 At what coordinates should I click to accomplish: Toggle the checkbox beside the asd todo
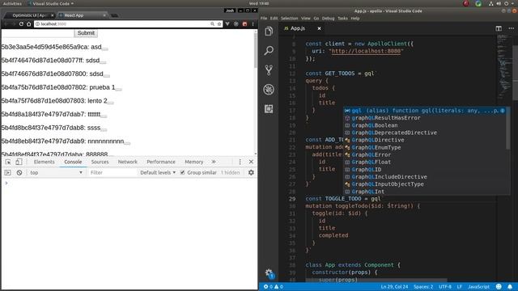pyautogui.click(x=104, y=48)
